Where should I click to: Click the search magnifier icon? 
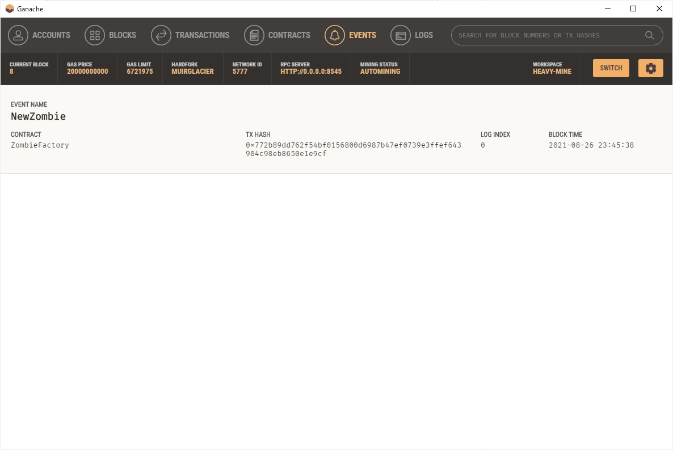650,35
